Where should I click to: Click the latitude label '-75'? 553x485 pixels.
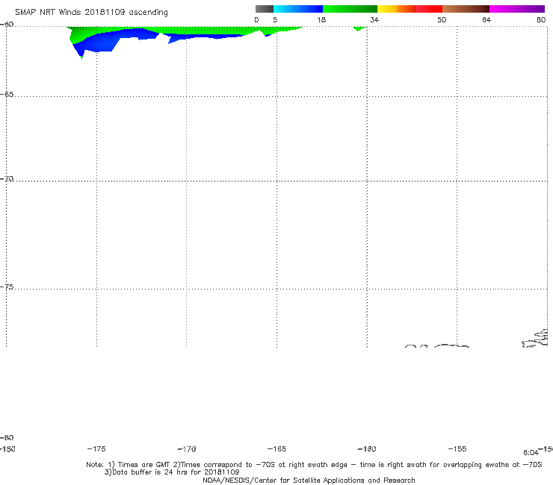pyautogui.click(x=7, y=287)
